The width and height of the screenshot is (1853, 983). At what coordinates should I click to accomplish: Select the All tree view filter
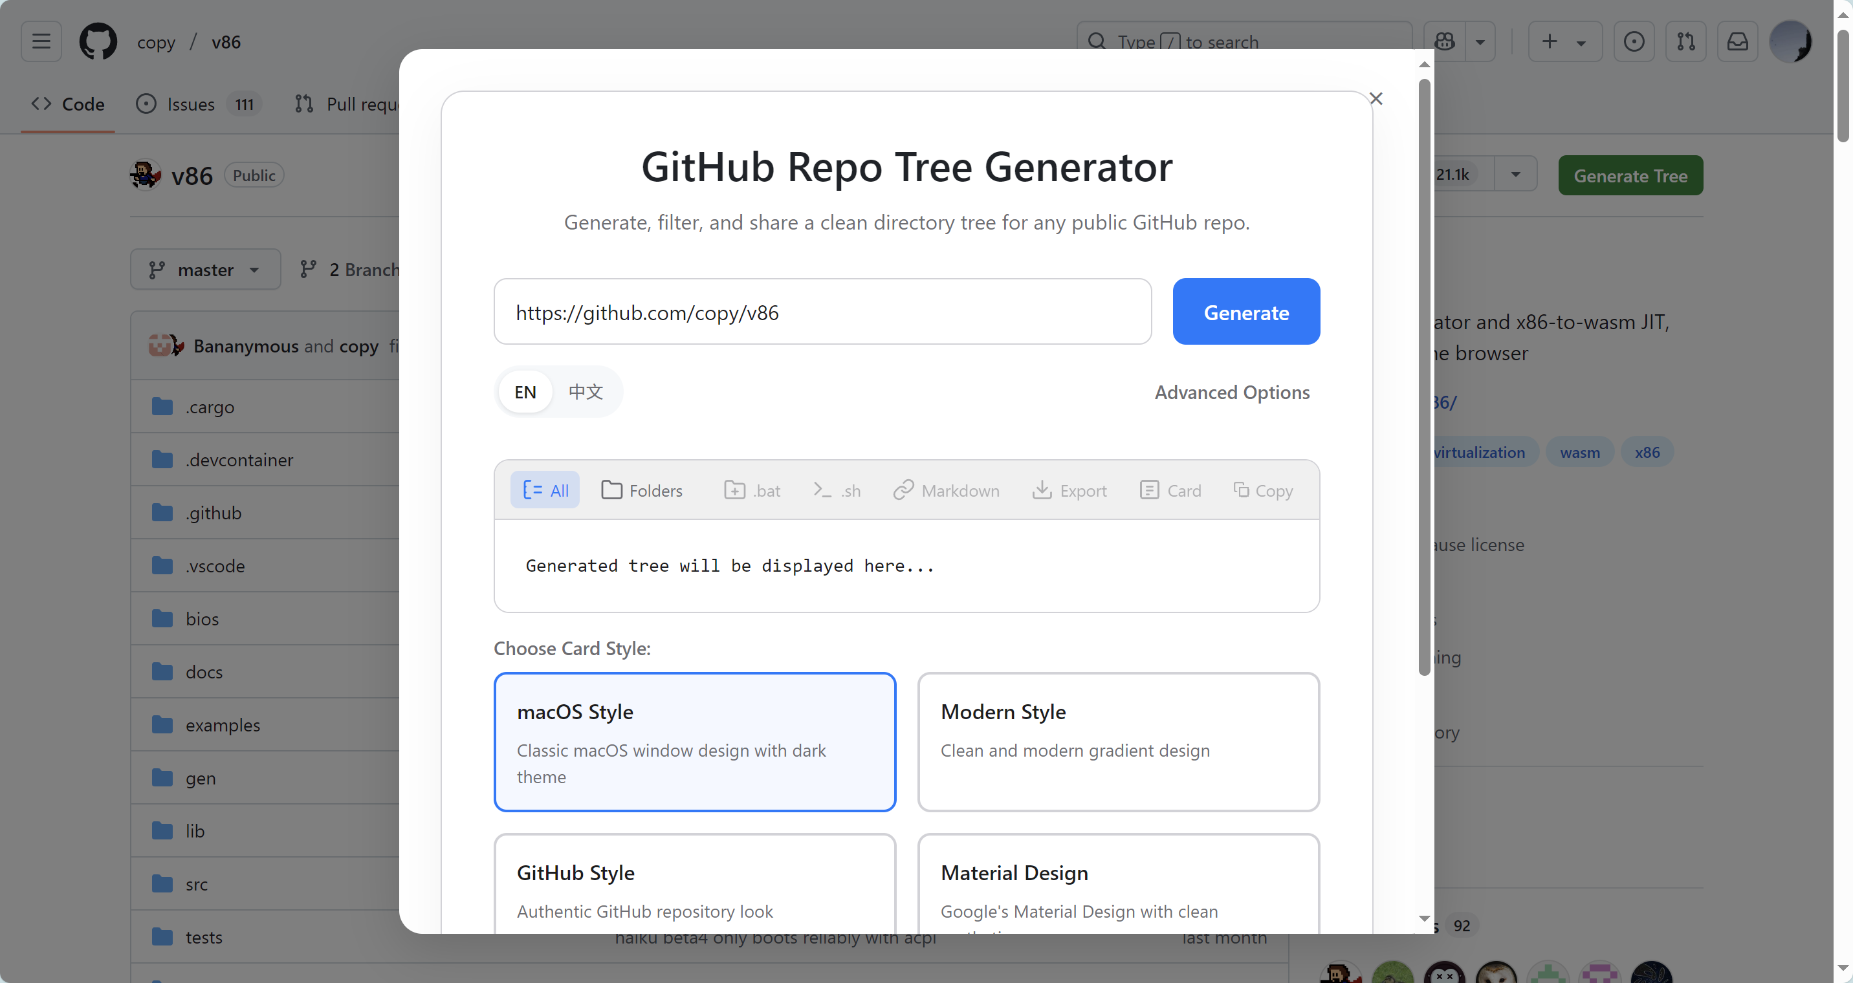(x=545, y=490)
